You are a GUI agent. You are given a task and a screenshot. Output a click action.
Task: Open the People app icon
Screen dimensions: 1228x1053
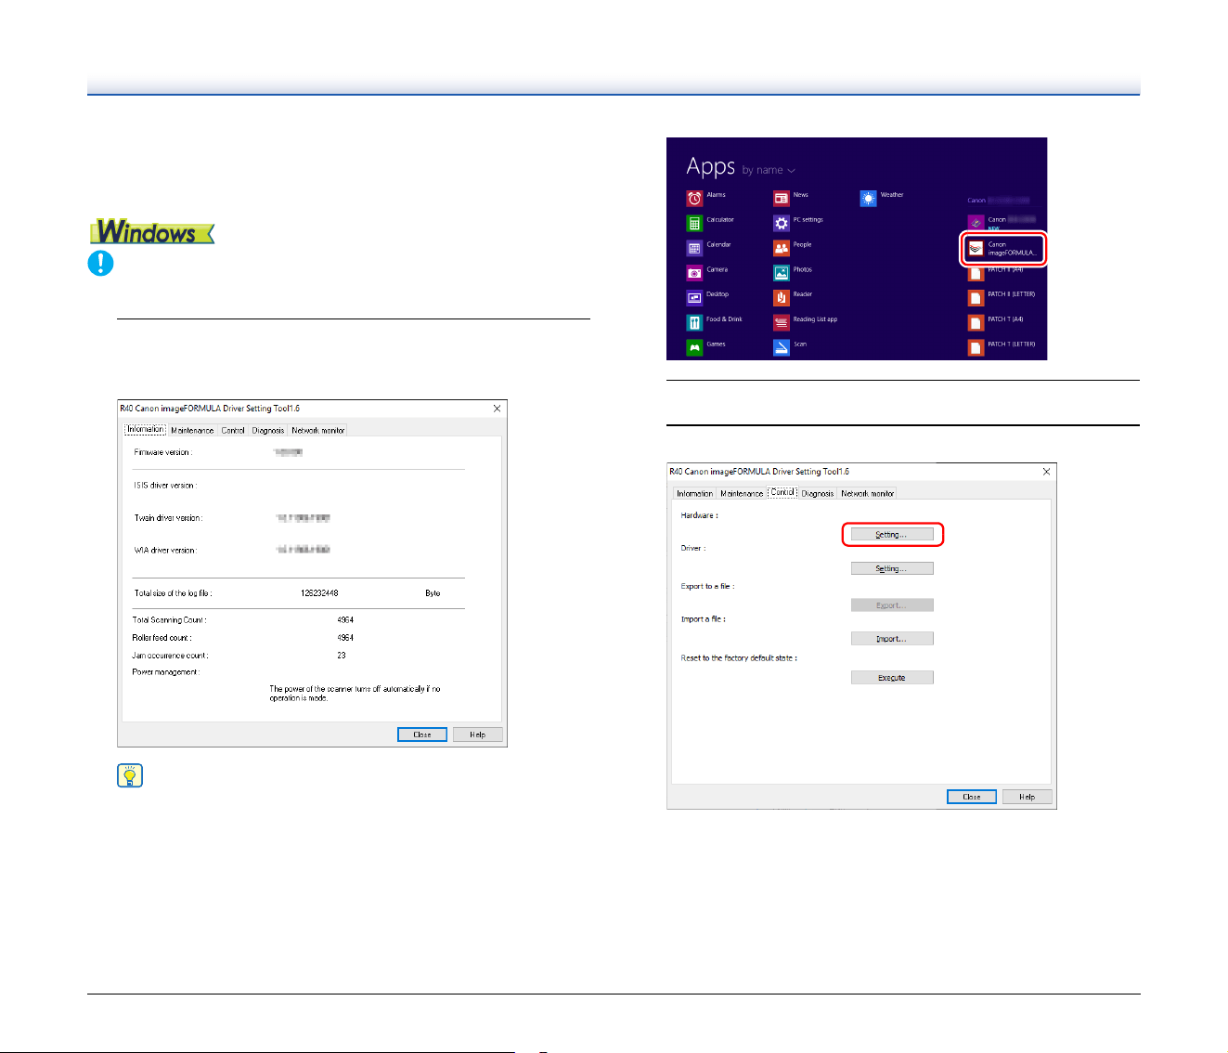(x=782, y=249)
